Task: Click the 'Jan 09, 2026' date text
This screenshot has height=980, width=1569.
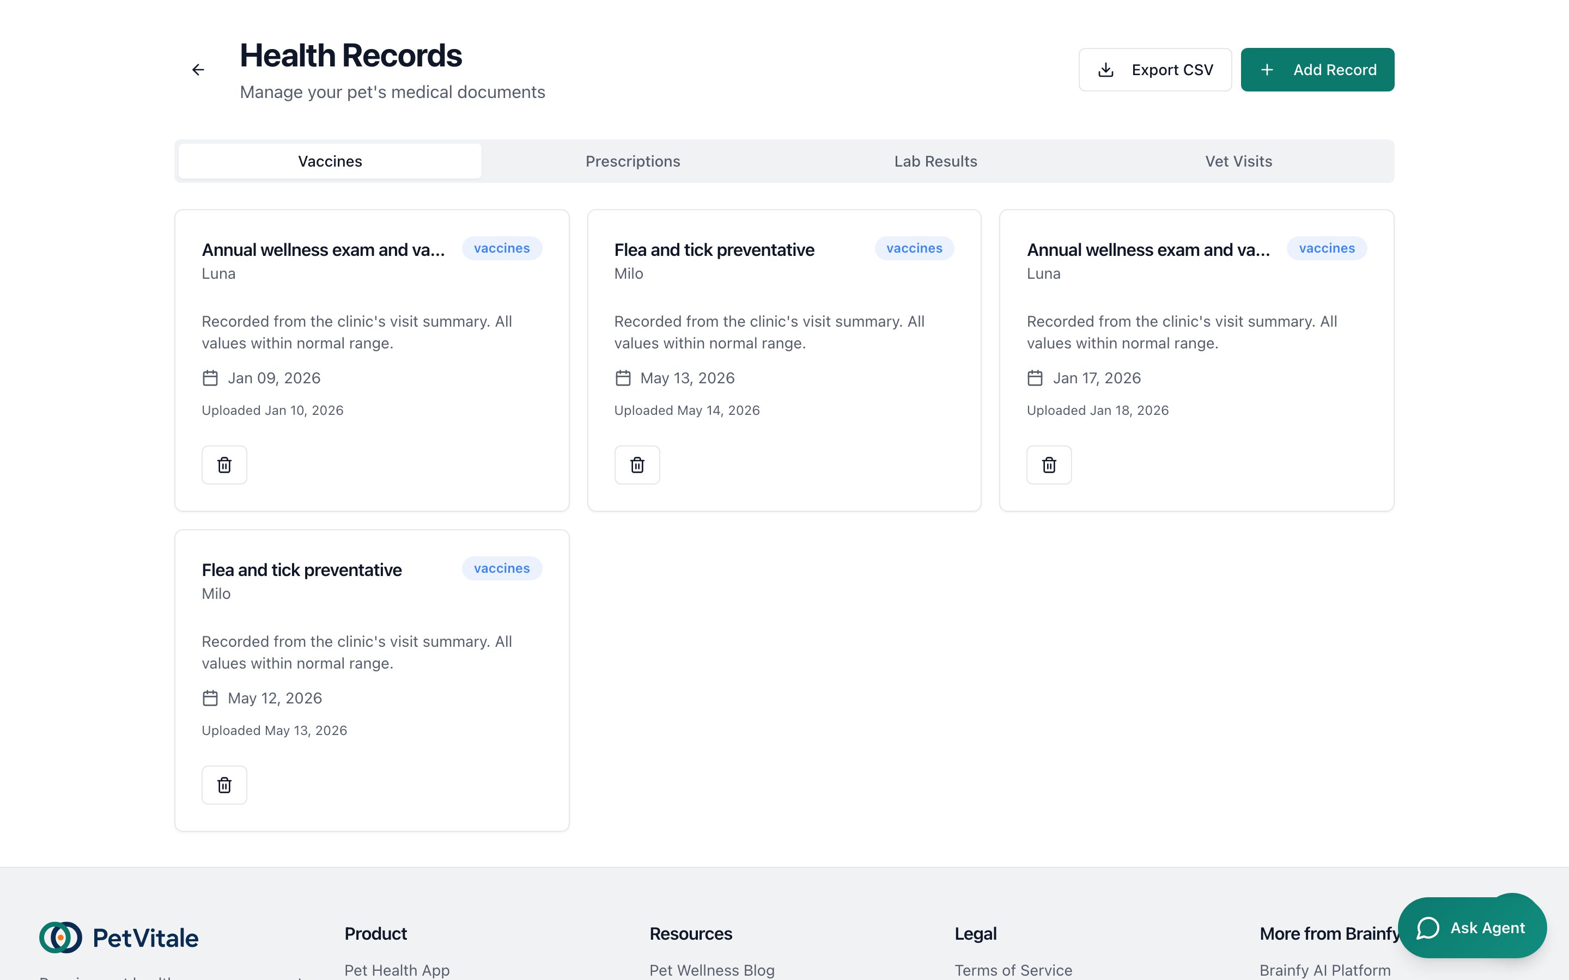Action: click(x=274, y=378)
